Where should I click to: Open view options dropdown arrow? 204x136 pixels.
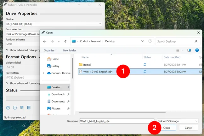pyautogui.click(x=182, y=50)
